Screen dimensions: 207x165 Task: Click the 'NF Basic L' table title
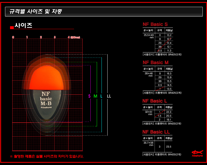click(155, 101)
